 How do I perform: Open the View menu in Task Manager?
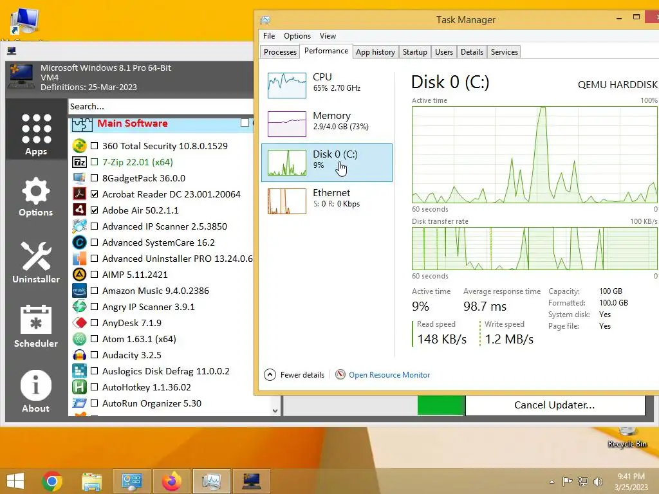point(328,36)
